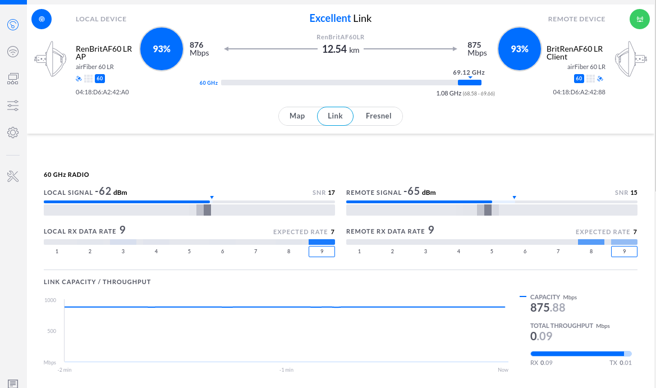The width and height of the screenshot is (656, 388).
Task: Open the system gear settings icon
Action: [13, 133]
